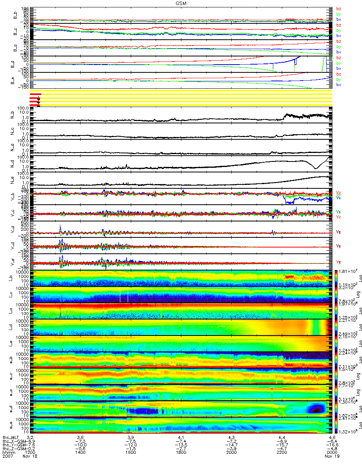Click the color bar of i_d spectrogram
The height and width of the screenshot is (467, 362).
337,327
